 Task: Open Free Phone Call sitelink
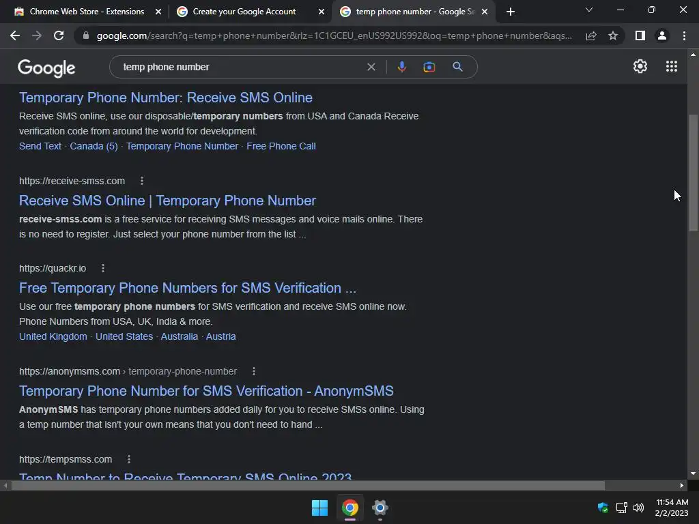coord(281,146)
